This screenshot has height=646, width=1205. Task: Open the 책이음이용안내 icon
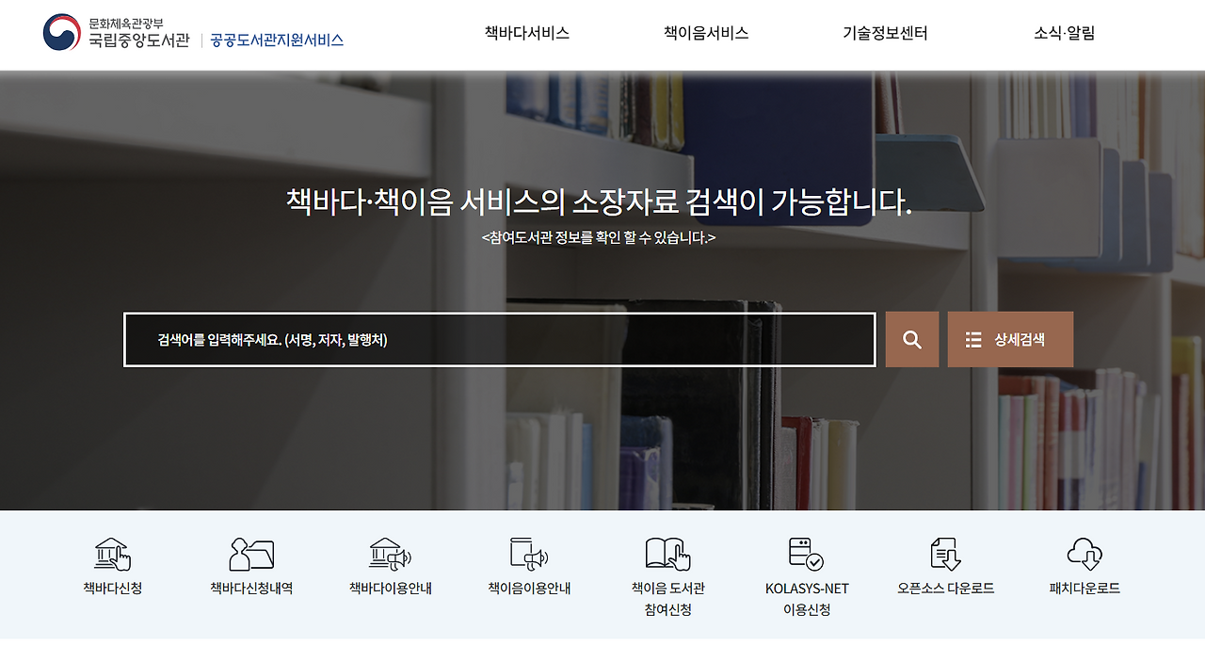point(527,554)
